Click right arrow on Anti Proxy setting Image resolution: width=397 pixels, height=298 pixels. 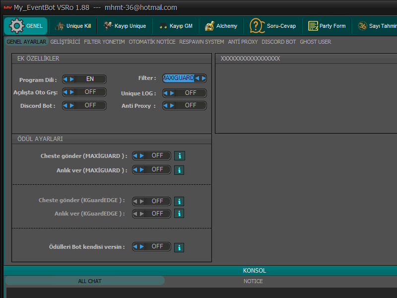[172, 105]
